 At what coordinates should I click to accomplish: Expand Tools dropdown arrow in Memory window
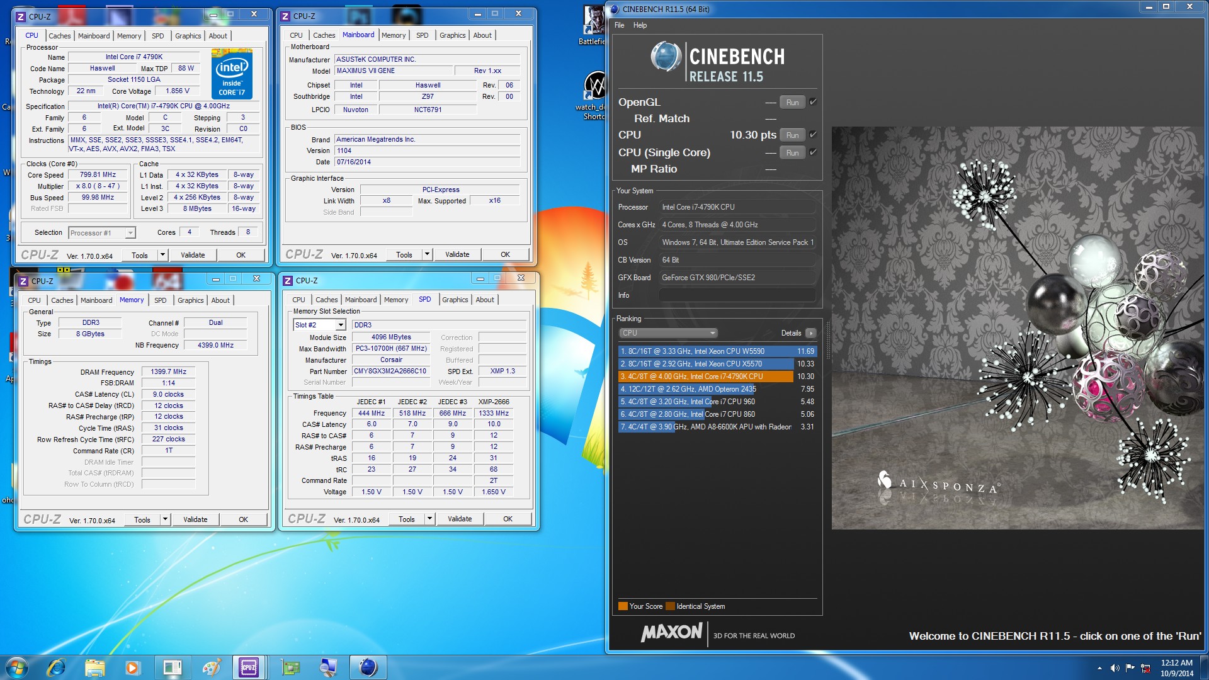coord(165,519)
